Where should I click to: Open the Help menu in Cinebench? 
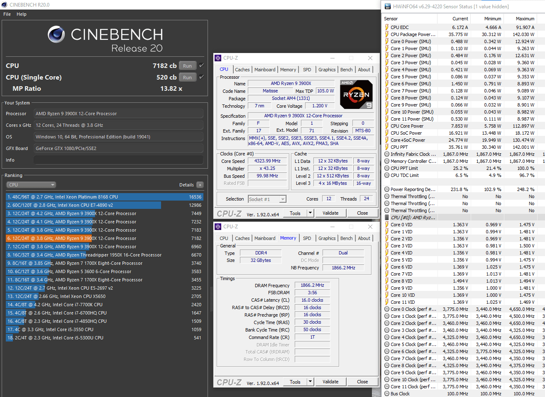click(x=22, y=14)
